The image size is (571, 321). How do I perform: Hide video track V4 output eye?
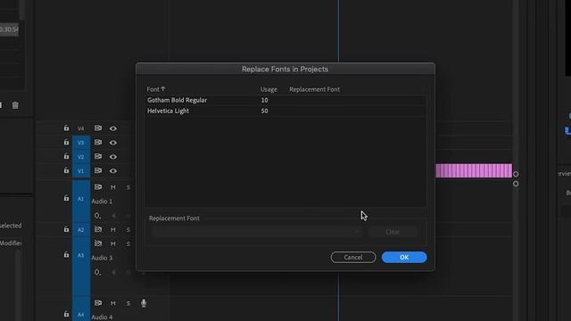click(x=113, y=128)
